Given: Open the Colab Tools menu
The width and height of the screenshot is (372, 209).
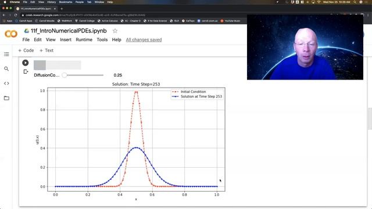Looking at the screenshot, I should tap(102, 39).
